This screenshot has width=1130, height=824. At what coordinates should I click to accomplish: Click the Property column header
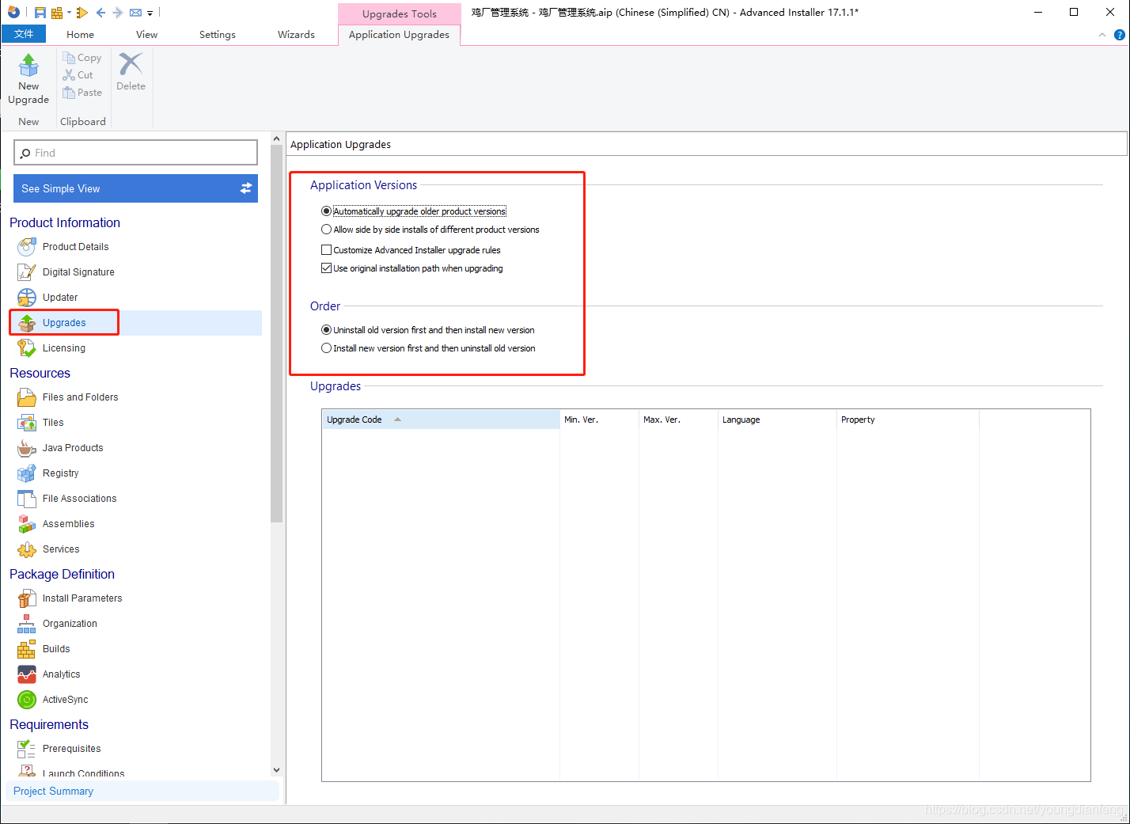(908, 420)
